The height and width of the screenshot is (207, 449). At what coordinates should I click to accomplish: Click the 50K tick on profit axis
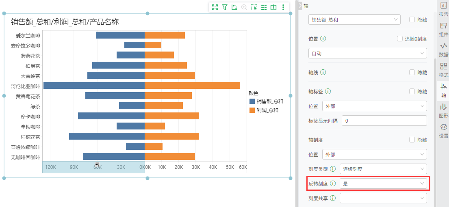pyautogui.click(x=230, y=167)
